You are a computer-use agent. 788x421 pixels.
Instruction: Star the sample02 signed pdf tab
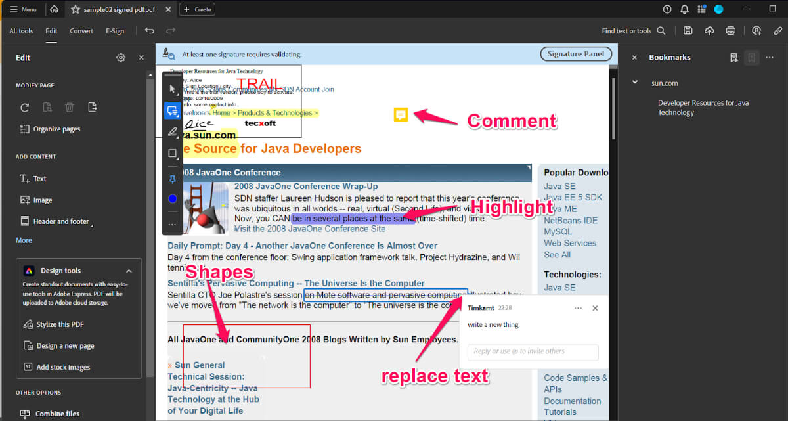point(76,9)
